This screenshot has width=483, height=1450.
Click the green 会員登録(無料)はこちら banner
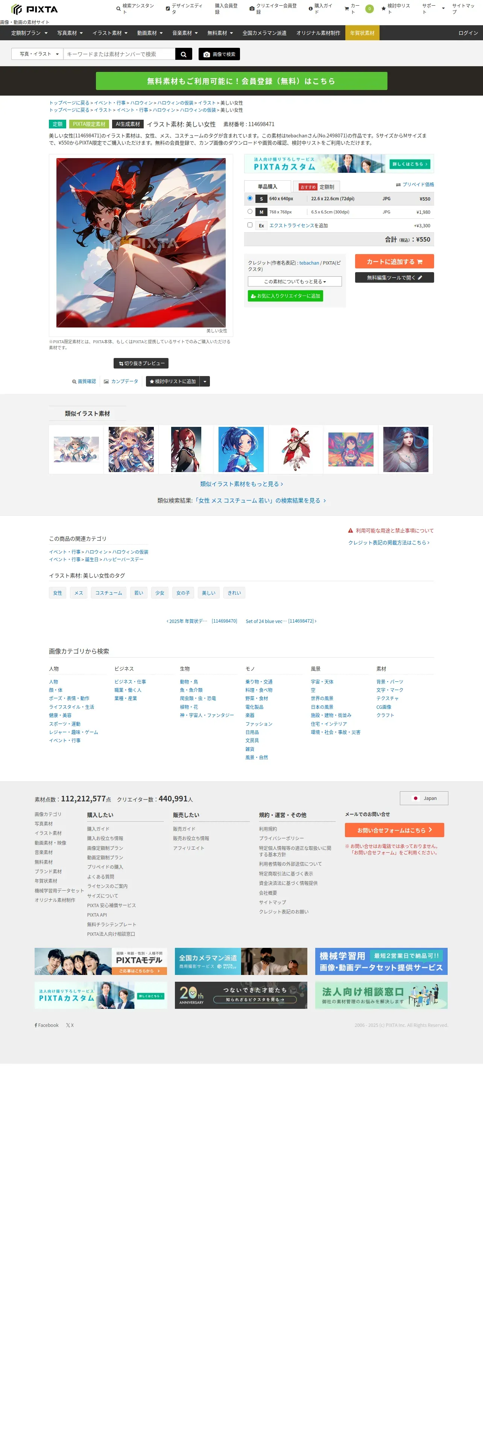pyautogui.click(x=241, y=81)
